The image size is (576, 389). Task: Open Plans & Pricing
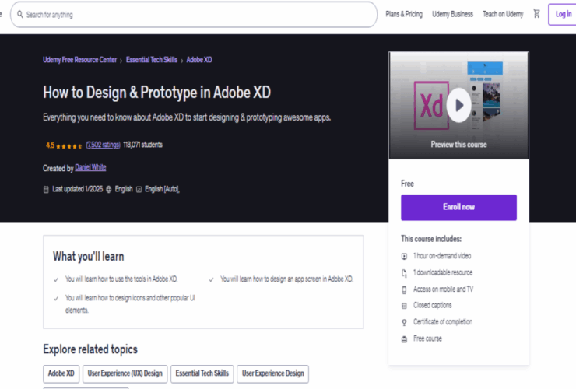(x=404, y=14)
